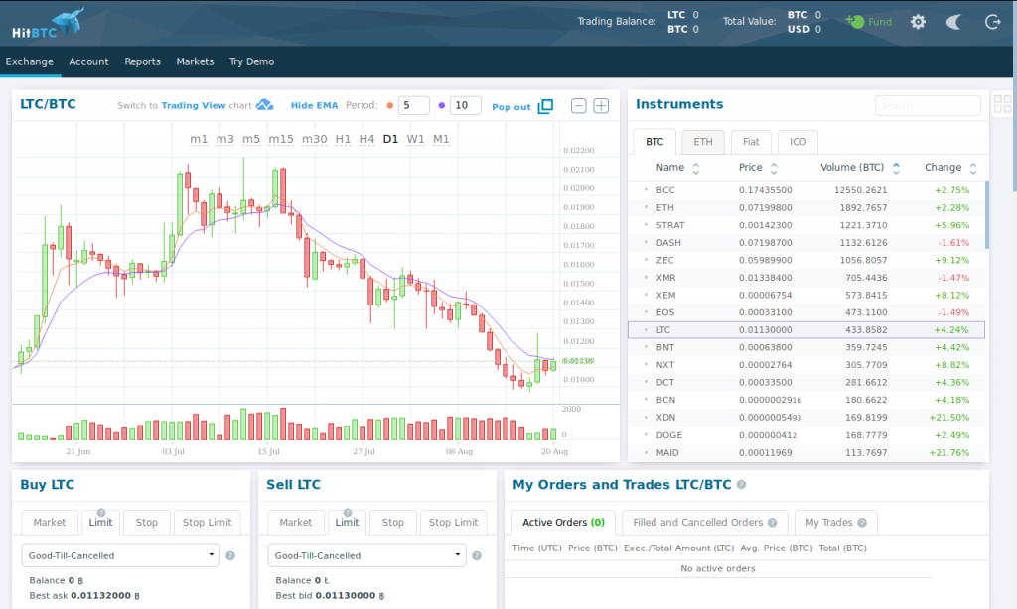The image size is (1017, 609).
Task: Select the BCC instrument row
Action: [x=806, y=190]
